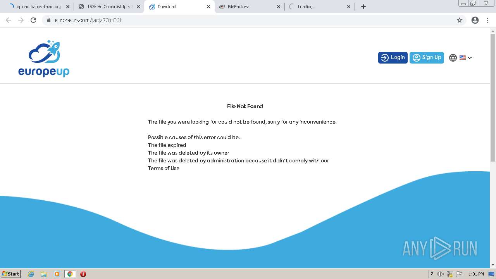Screen dimensions: 496x279
Task: Switch to the FileFactory tab
Action: [x=249, y=7]
